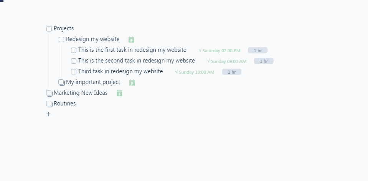This screenshot has height=181, width=368.
Task: Click the 1 hr badge on first task
Action: click(257, 51)
